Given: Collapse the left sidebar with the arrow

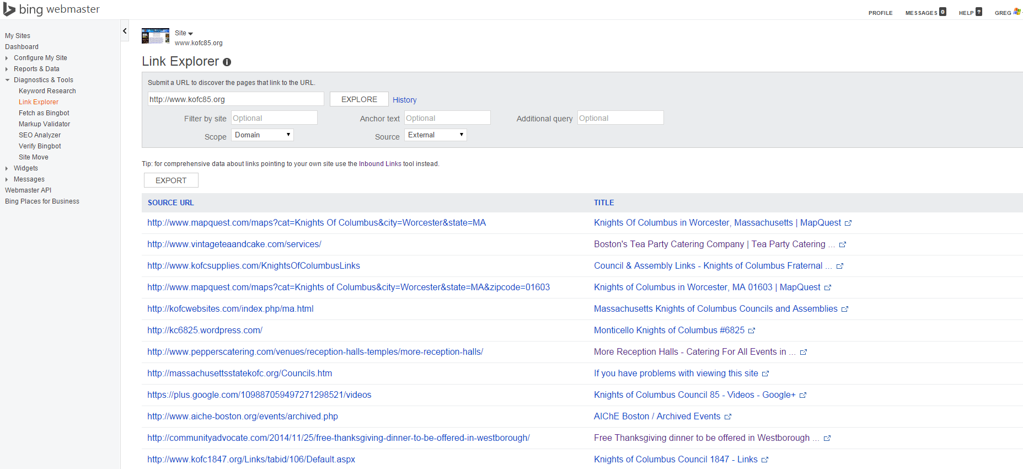Looking at the screenshot, I should click(x=125, y=31).
